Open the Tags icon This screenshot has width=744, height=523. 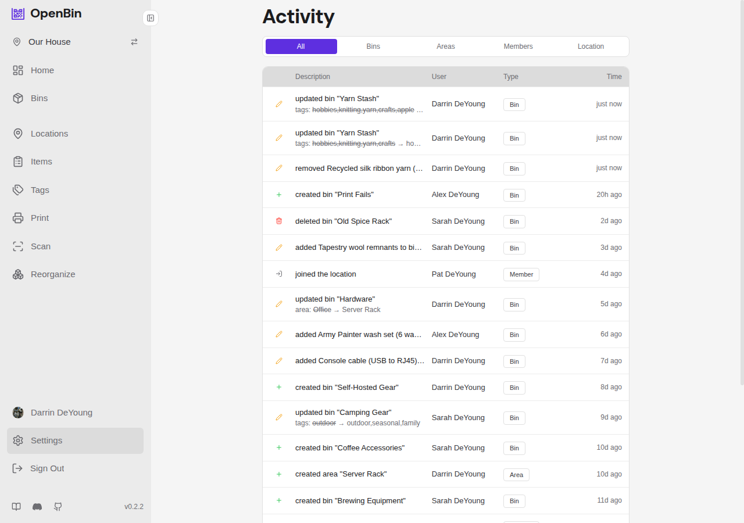pyautogui.click(x=17, y=189)
